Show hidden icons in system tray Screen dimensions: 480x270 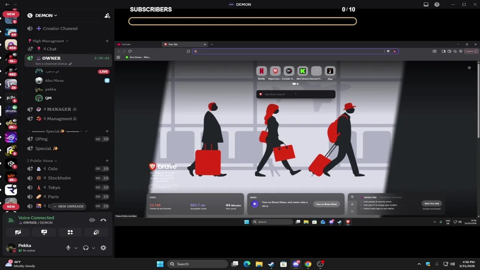419,264
